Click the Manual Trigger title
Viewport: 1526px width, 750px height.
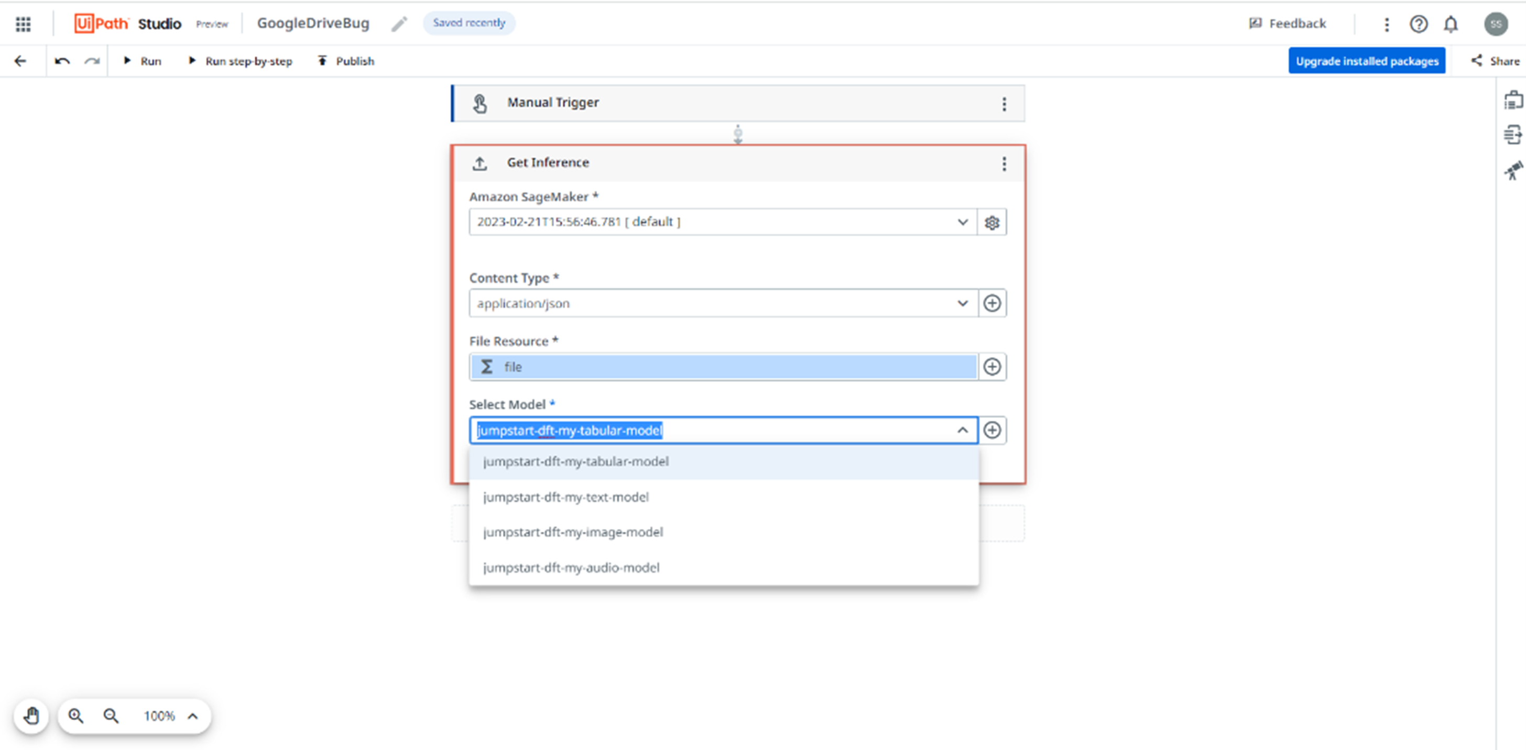point(553,103)
